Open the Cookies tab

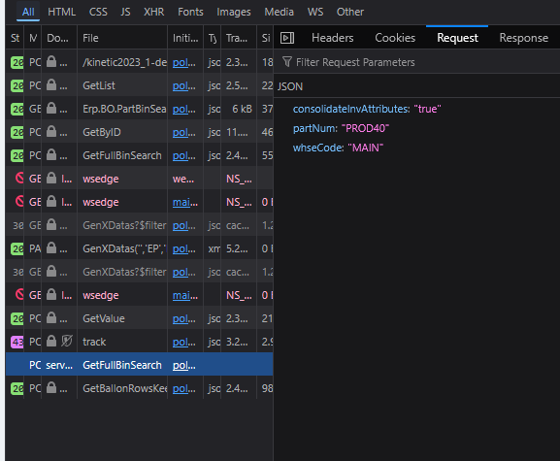pyautogui.click(x=395, y=38)
